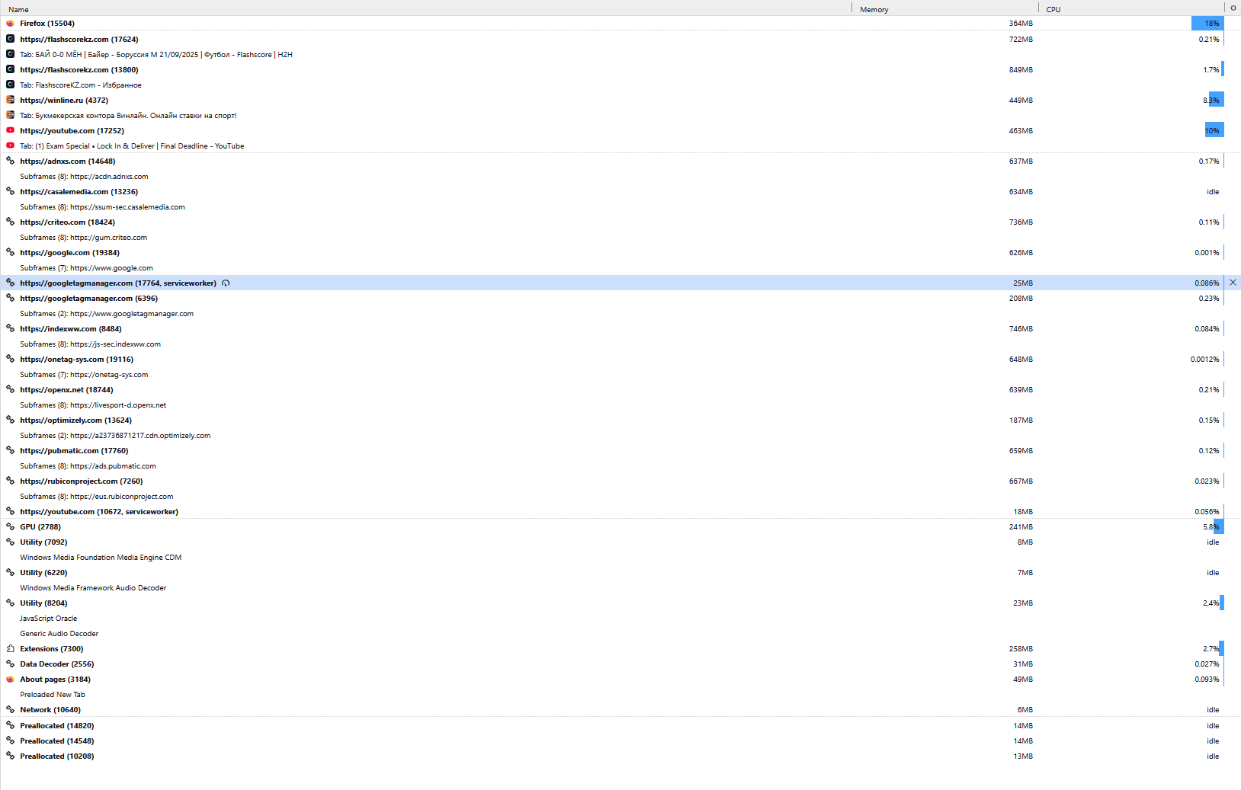
Task: Select the https://winline.ru (4372) process
Action: coord(620,100)
